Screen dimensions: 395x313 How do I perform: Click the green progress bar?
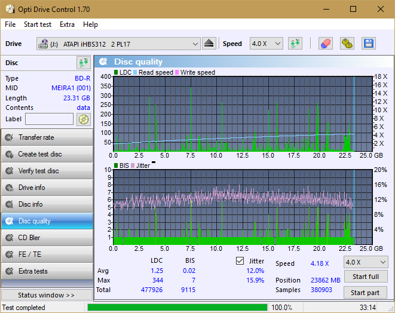tap(177, 308)
